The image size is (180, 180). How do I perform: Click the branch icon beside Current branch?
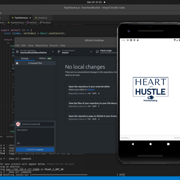[59, 52]
